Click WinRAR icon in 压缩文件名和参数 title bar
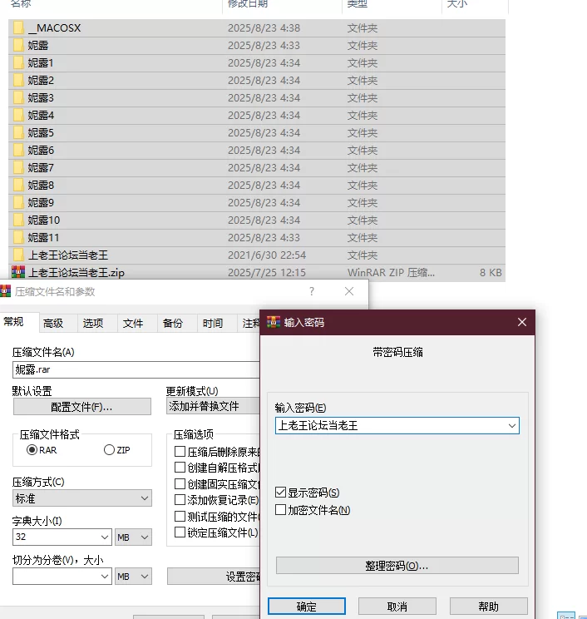The height and width of the screenshot is (619, 587). 5,291
